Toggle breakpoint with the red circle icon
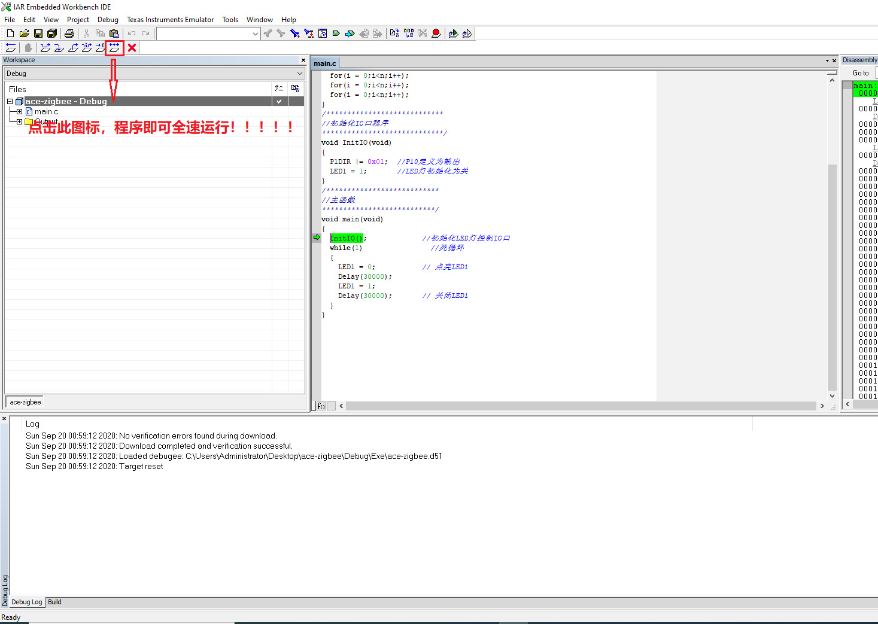The width and height of the screenshot is (878, 624). click(x=436, y=34)
